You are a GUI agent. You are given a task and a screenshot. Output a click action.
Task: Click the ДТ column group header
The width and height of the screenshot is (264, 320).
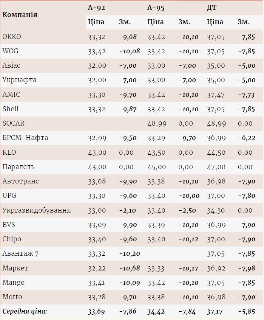212,8
